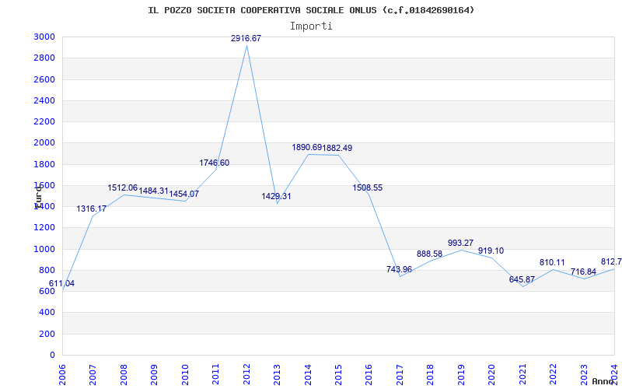The width and height of the screenshot is (622, 389).
Task: Click the 2800 y-axis tick label
Action: click(44, 58)
